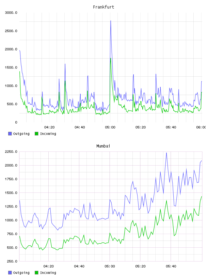Viewport: 207px width, 278px height.
Task: Click the 2250.0 y-axis label in Mumbai
Action: pyautogui.click(x=11, y=152)
